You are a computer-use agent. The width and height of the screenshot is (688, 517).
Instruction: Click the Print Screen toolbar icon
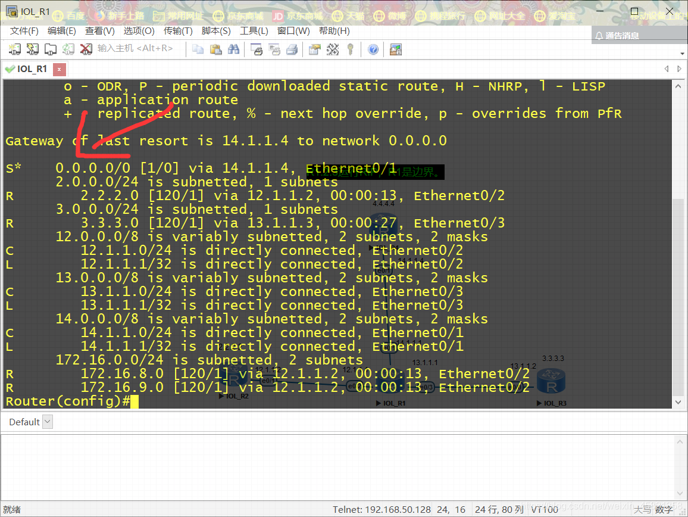[257, 49]
